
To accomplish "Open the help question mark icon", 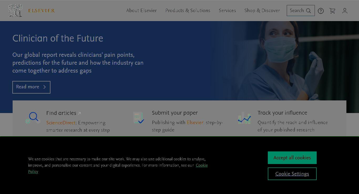I will 321,11.
